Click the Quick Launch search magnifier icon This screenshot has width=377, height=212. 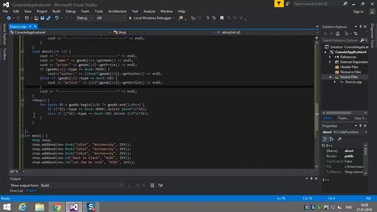click(x=345, y=4)
